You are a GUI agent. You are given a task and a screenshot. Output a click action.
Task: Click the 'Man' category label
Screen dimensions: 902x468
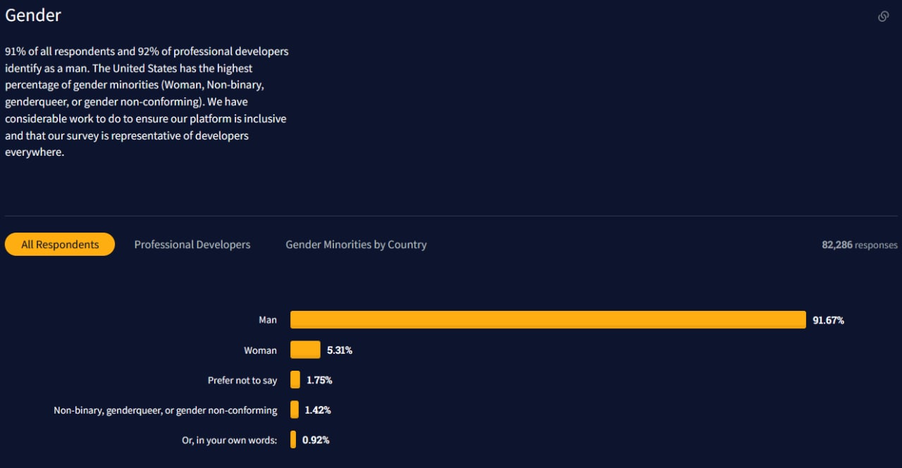[x=268, y=320]
